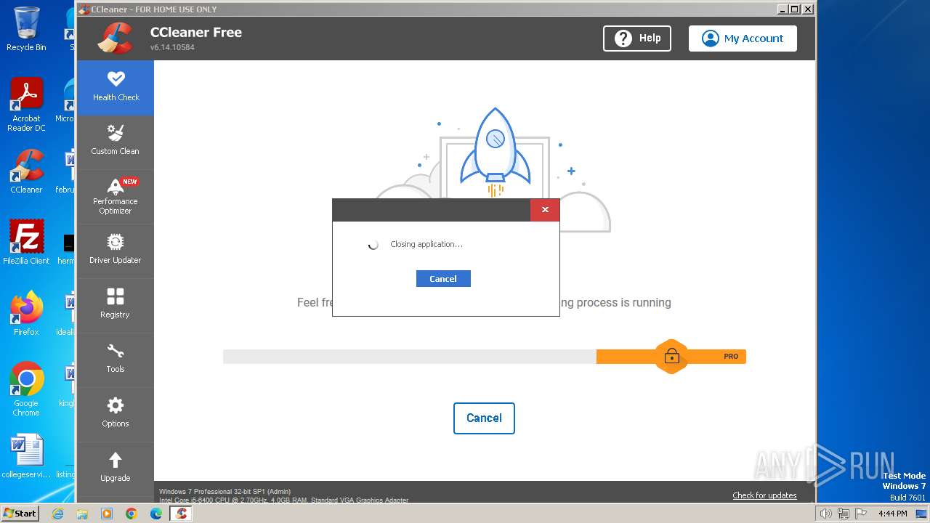Close the dialog with the red X
This screenshot has width=930, height=523.
[x=545, y=210]
